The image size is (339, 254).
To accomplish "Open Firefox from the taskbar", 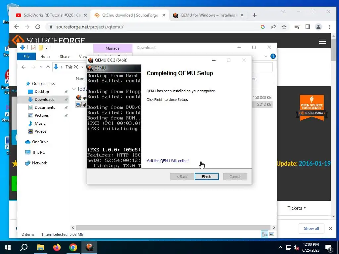I will point(57,247).
